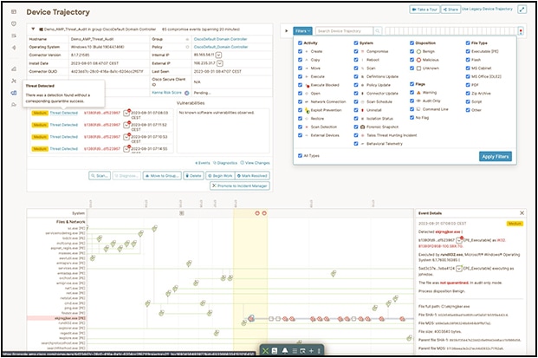Click the Search Device Trajectory field
This screenshot has width=538, height=358.
(x=344, y=31)
